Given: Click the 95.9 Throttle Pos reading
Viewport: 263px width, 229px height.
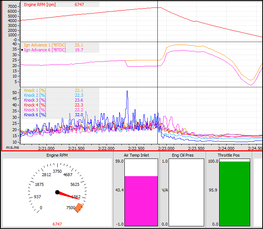Looking at the screenshot, I should click(213, 190).
